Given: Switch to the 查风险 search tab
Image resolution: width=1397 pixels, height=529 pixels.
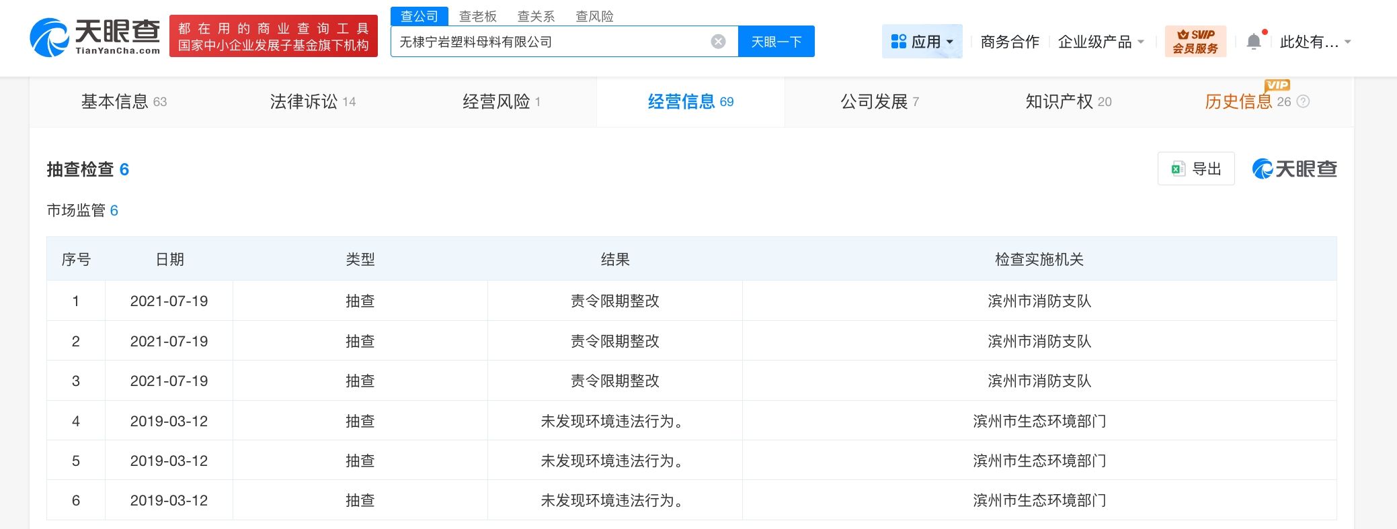Looking at the screenshot, I should (x=594, y=16).
